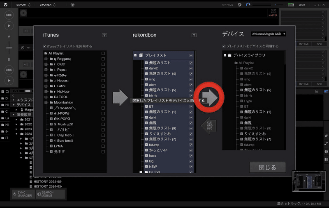The image size is (329, 208).
Task: Check the Moombahton checkbox in iTunes list
Action: pyautogui.click(x=103, y=102)
